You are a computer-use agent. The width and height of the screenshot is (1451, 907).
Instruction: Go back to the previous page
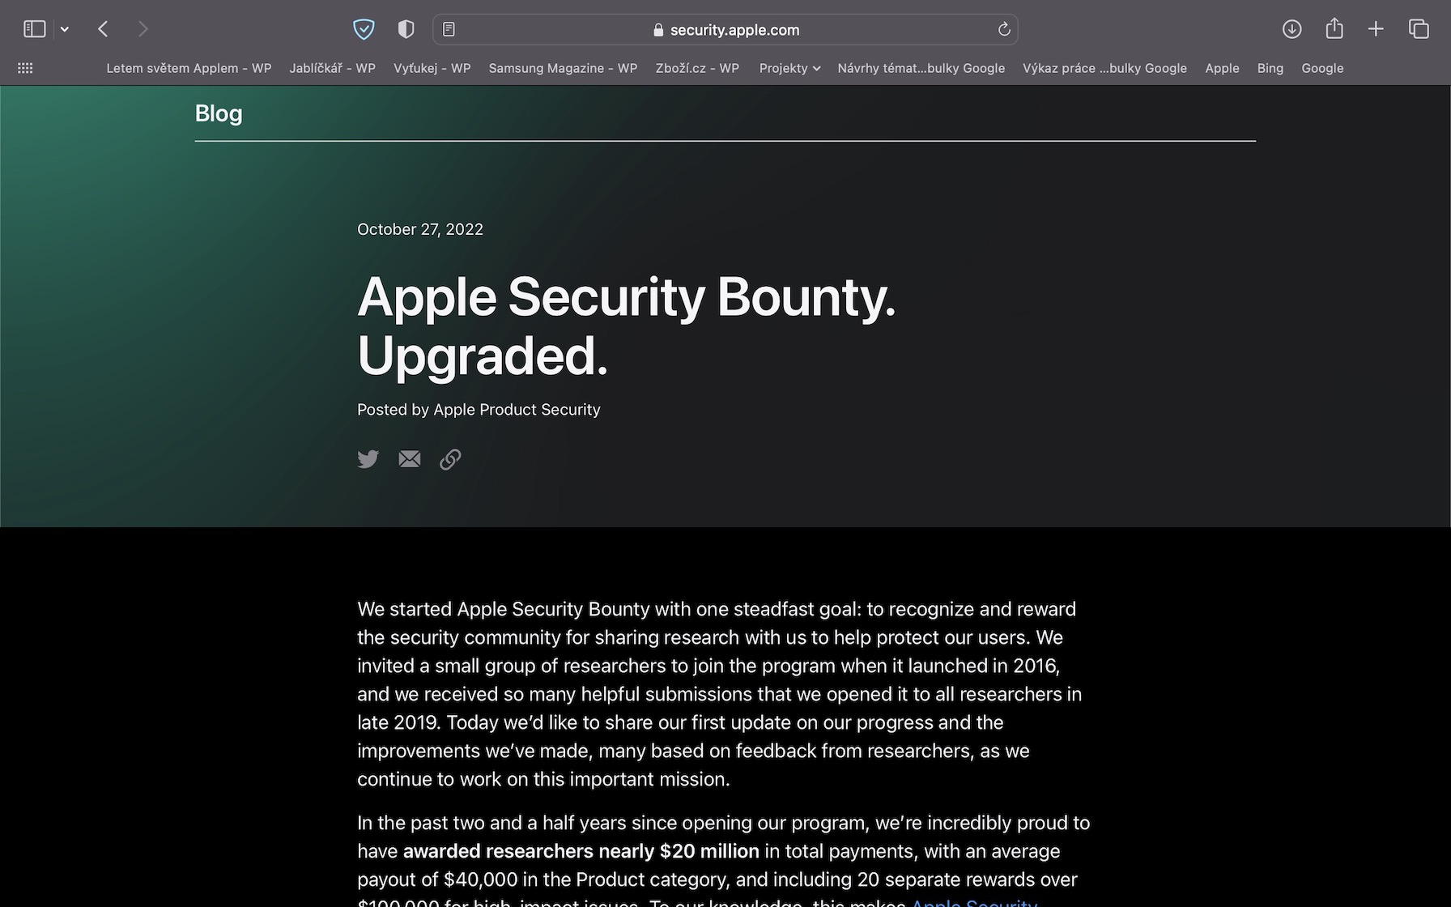click(103, 29)
